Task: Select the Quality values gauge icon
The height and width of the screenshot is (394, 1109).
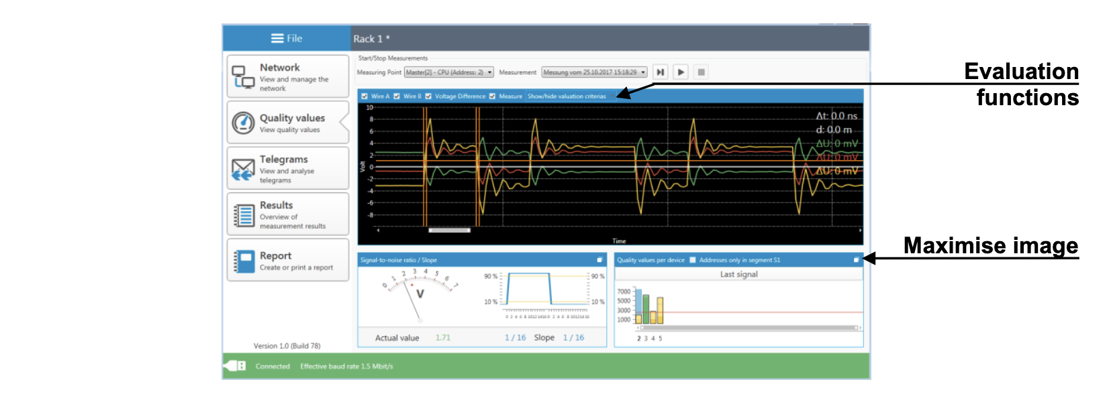Action: 242,123
